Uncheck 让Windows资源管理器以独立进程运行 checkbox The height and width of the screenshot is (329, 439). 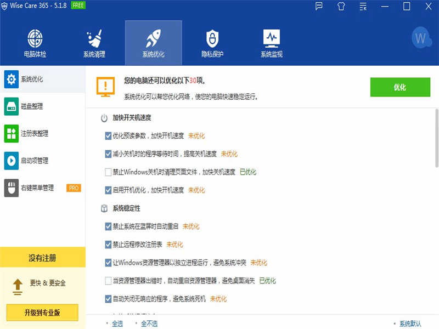click(x=108, y=263)
